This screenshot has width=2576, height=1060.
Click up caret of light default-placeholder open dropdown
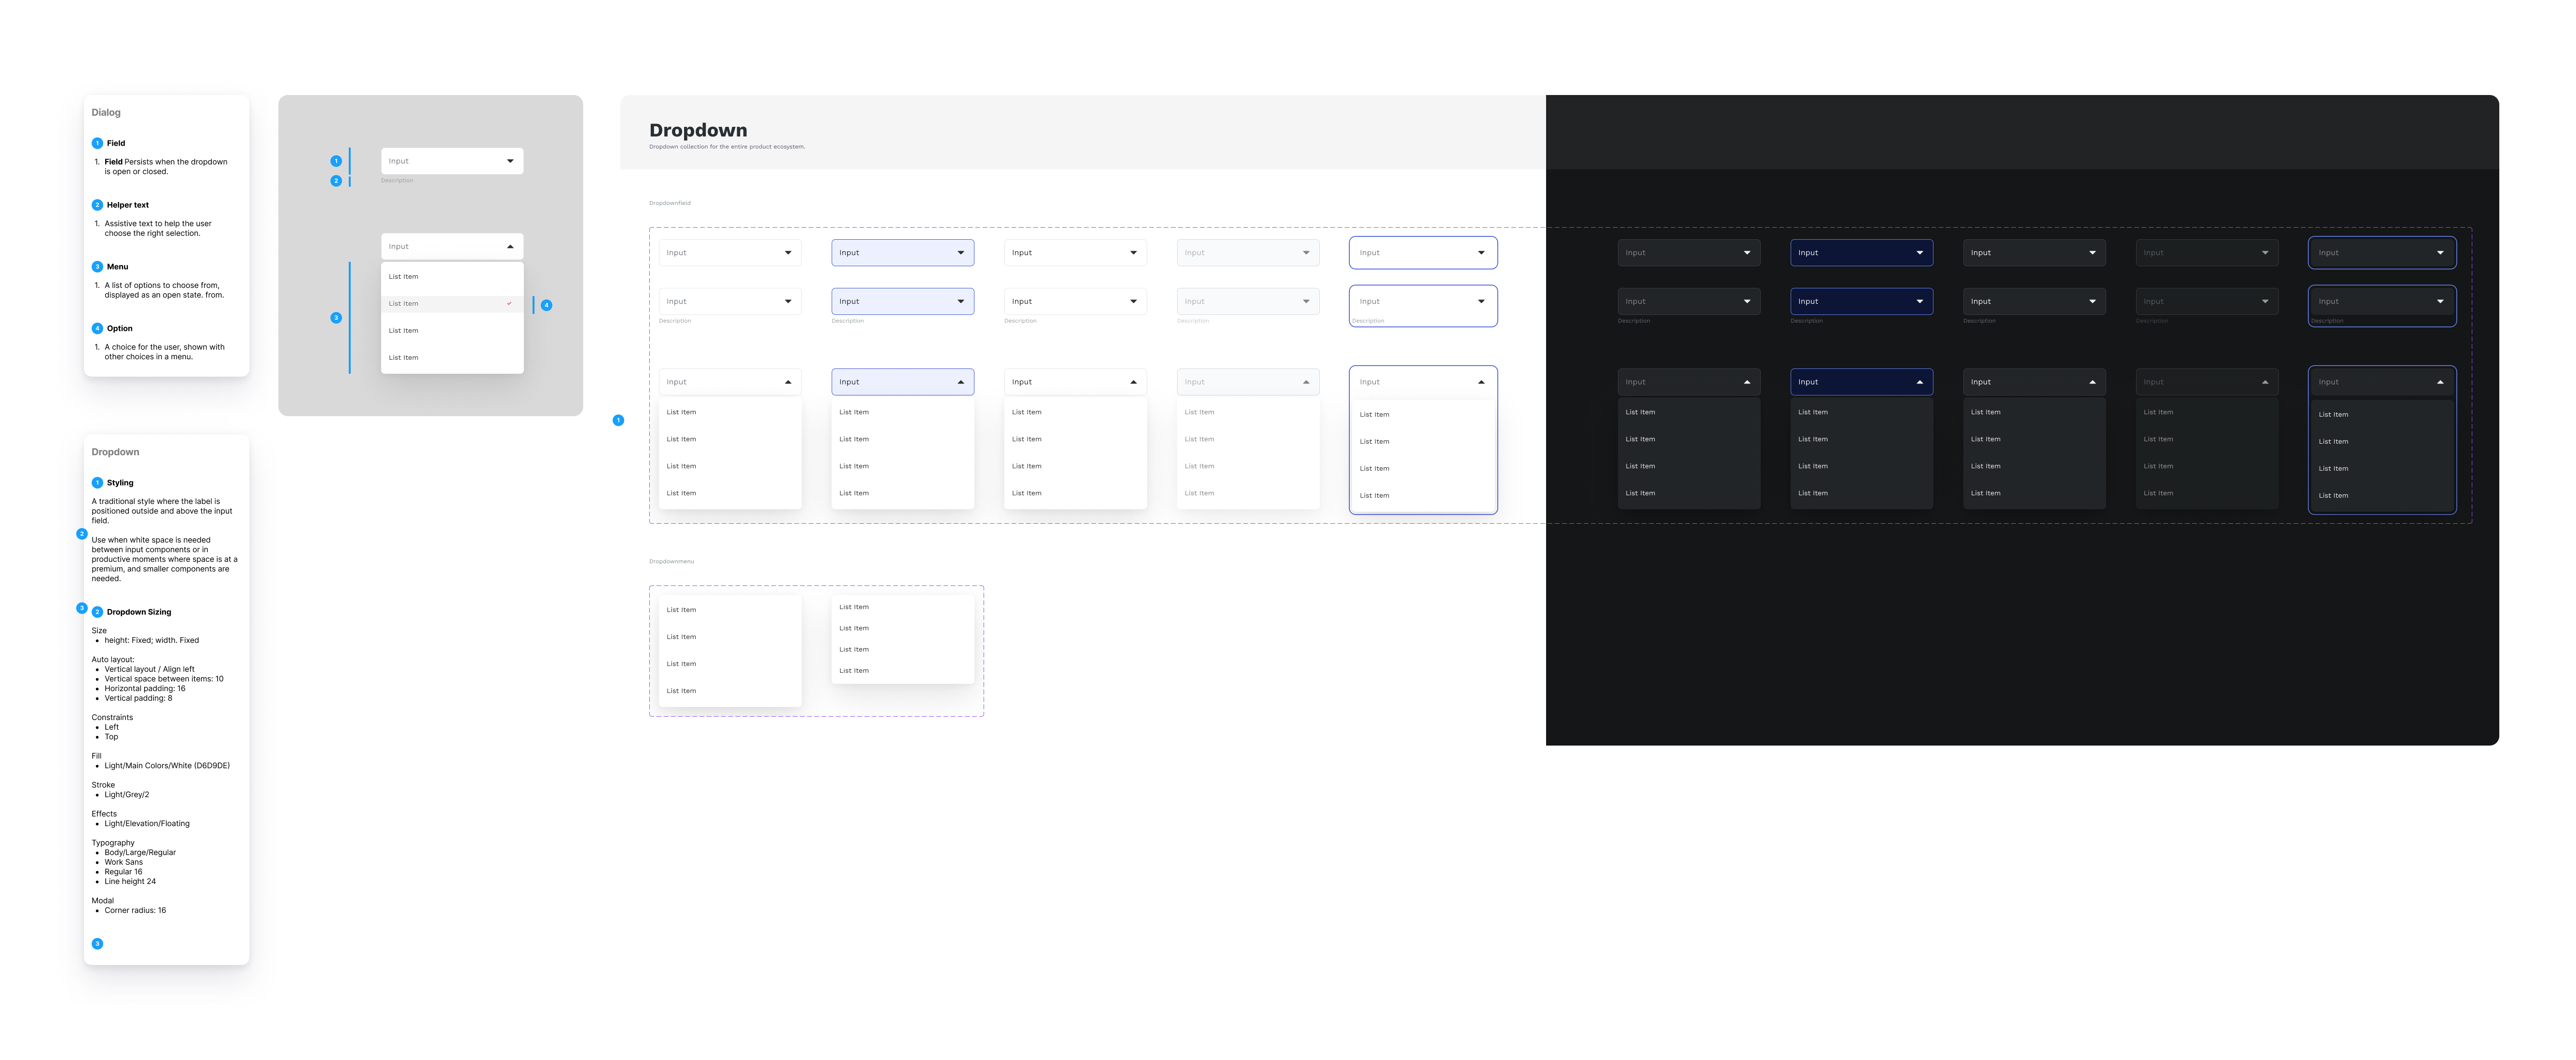[x=788, y=382]
